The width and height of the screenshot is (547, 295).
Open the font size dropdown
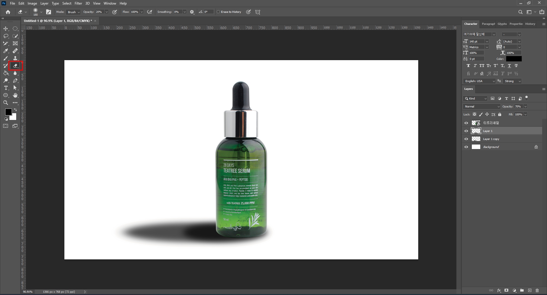coord(487,42)
